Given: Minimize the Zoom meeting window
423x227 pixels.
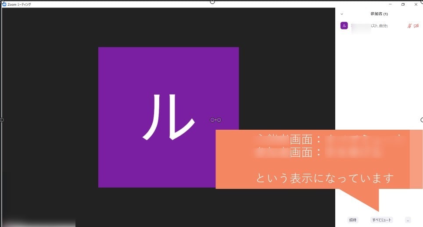Looking at the screenshot, I should pos(391,4).
